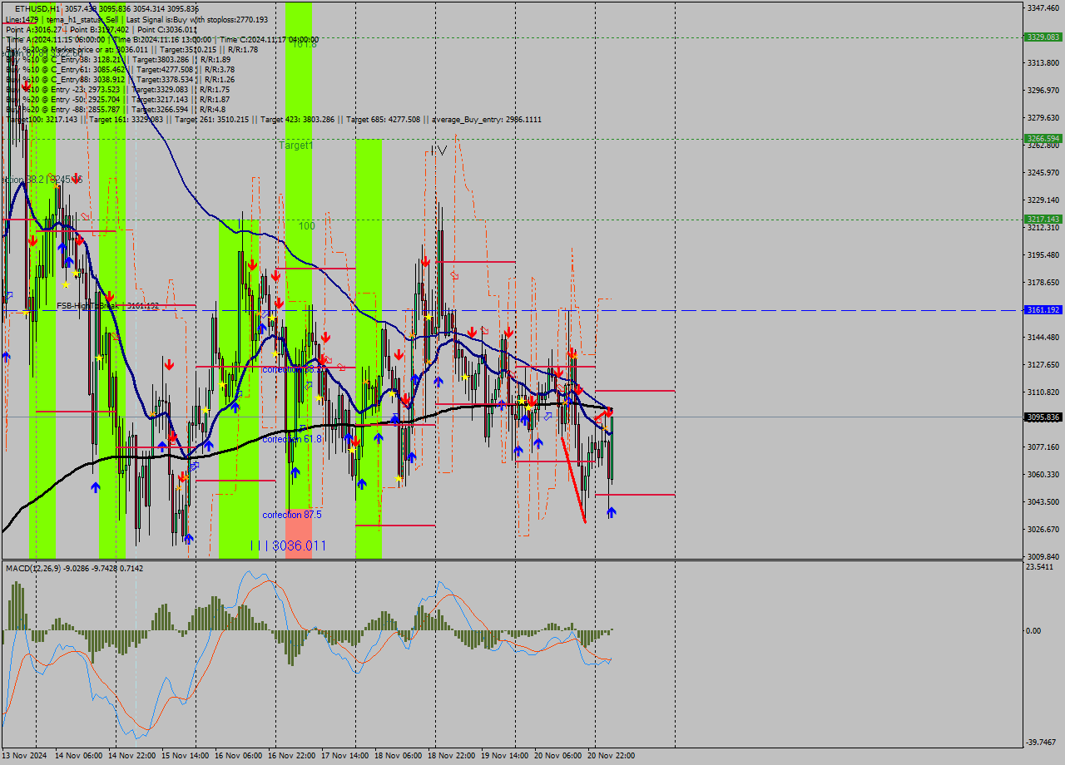
Task: Click the hollow blue breakout arrow near 18 Nov
Action: 548,416
